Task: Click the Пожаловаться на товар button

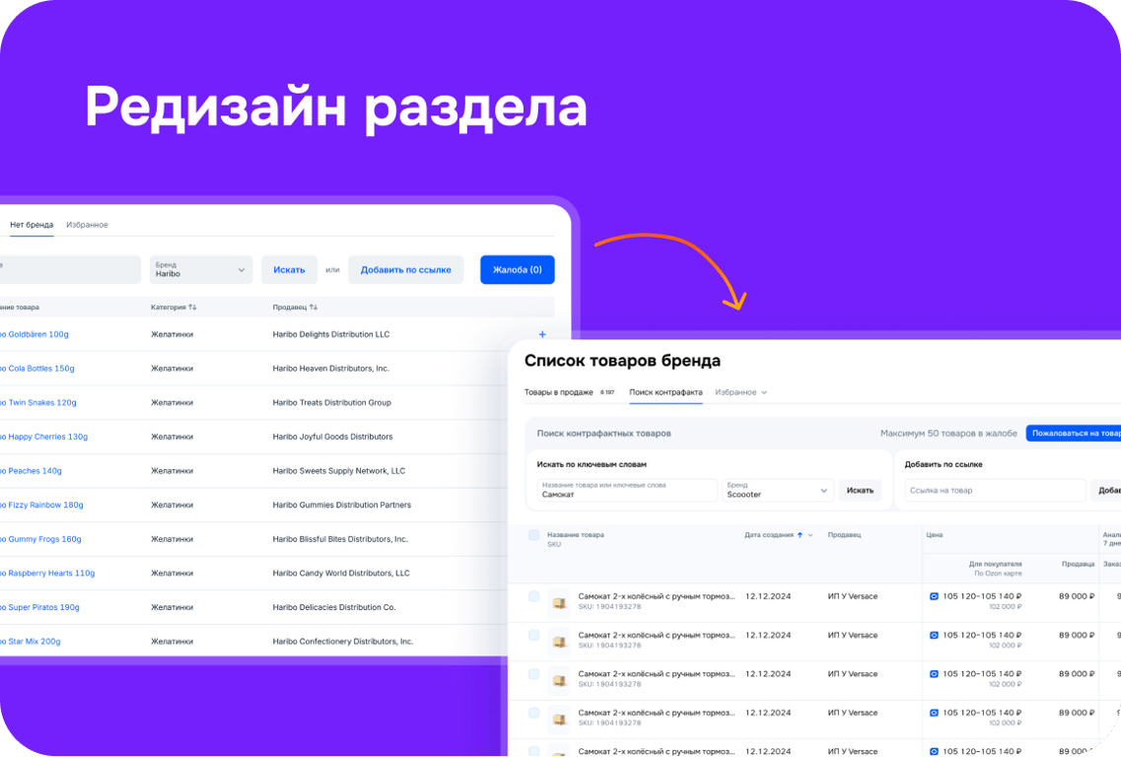Action: 1073,433
